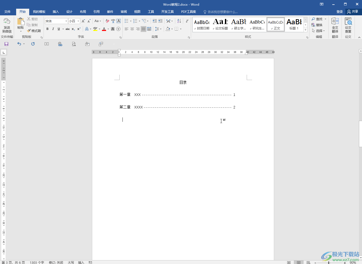Center align text
Screen dimensions: 362x264
coord(132,29)
